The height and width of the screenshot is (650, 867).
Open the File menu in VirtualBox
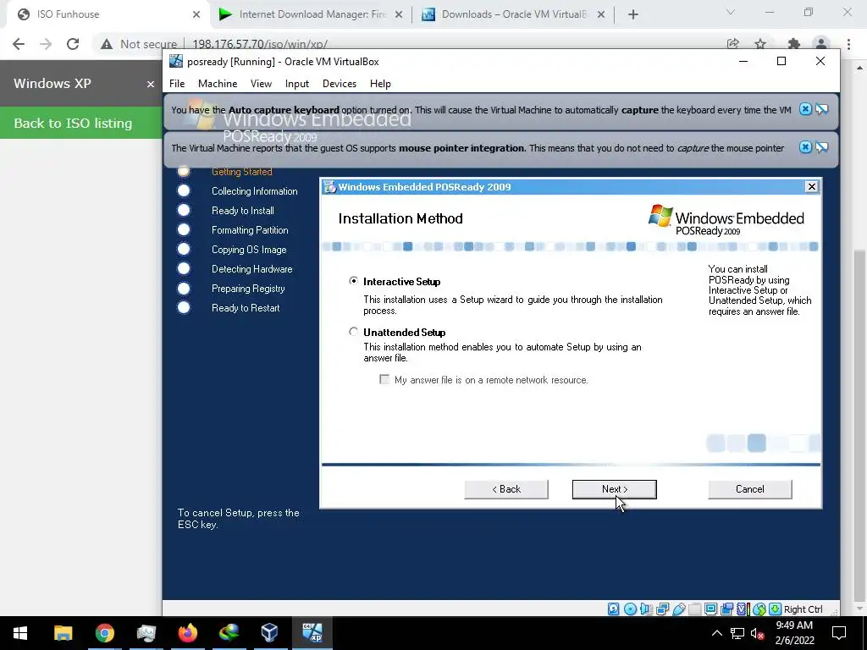coord(177,84)
